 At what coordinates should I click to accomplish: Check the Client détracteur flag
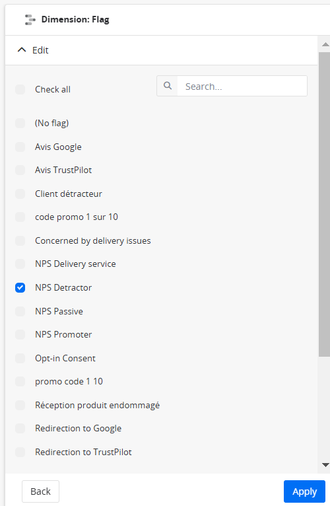click(x=20, y=194)
